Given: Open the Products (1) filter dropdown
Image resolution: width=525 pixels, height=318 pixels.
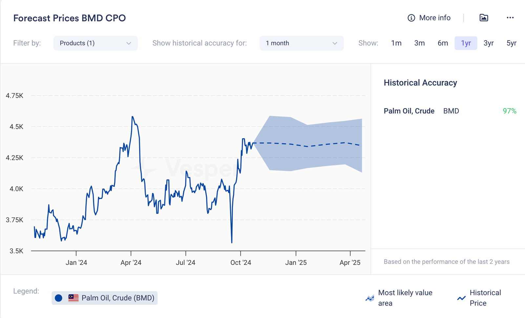Looking at the screenshot, I should click(95, 43).
